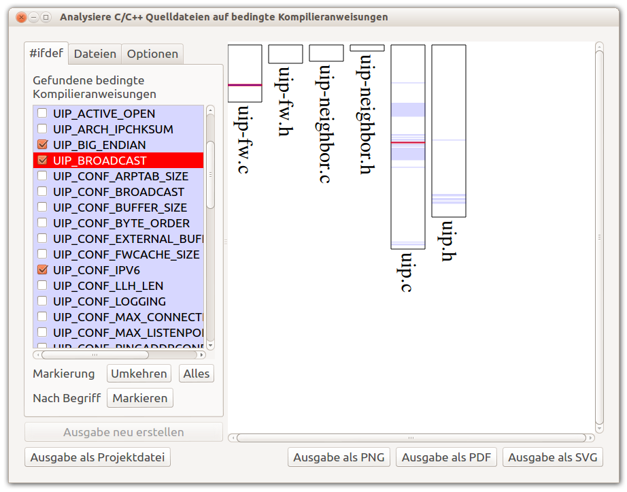Viewport: 627px width, 492px height.
Task: Disable the UIP_CONF_IPV6 checkbox
Action: (x=42, y=270)
